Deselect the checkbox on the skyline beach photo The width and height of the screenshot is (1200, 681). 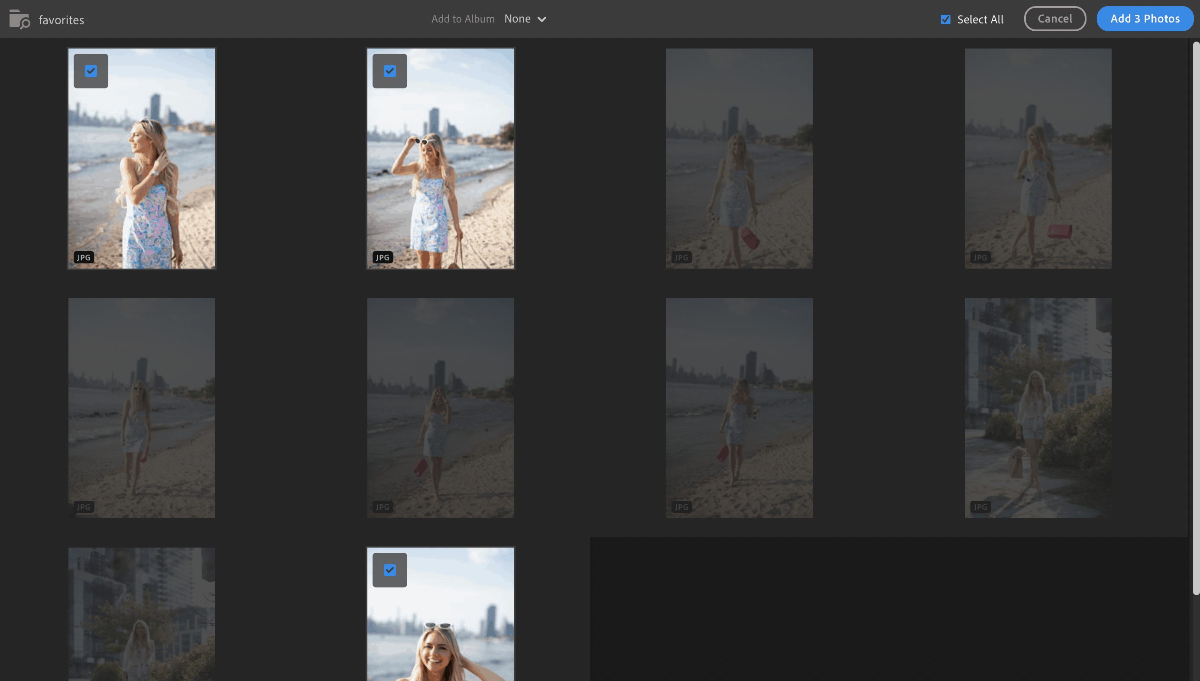click(390, 71)
